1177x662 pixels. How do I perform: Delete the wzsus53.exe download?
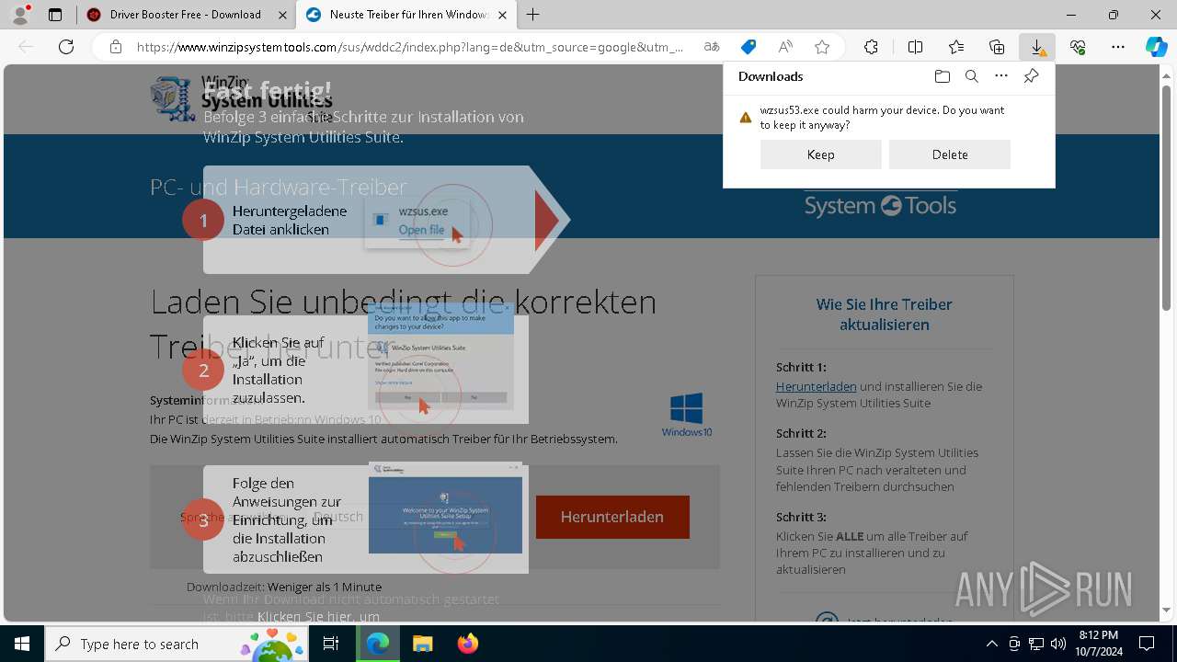click(x=950, y=154)
